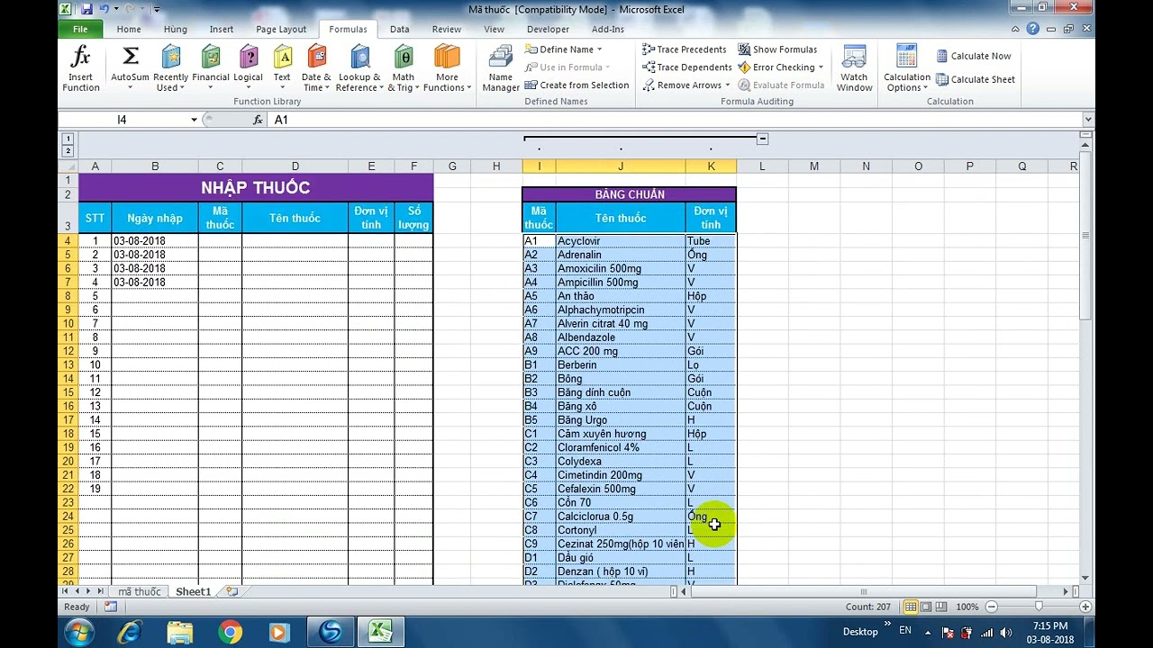Save the workbook from Quick Access Toolbar
The height and width of the screenshot is (648, 1153).
pos(86,9)
